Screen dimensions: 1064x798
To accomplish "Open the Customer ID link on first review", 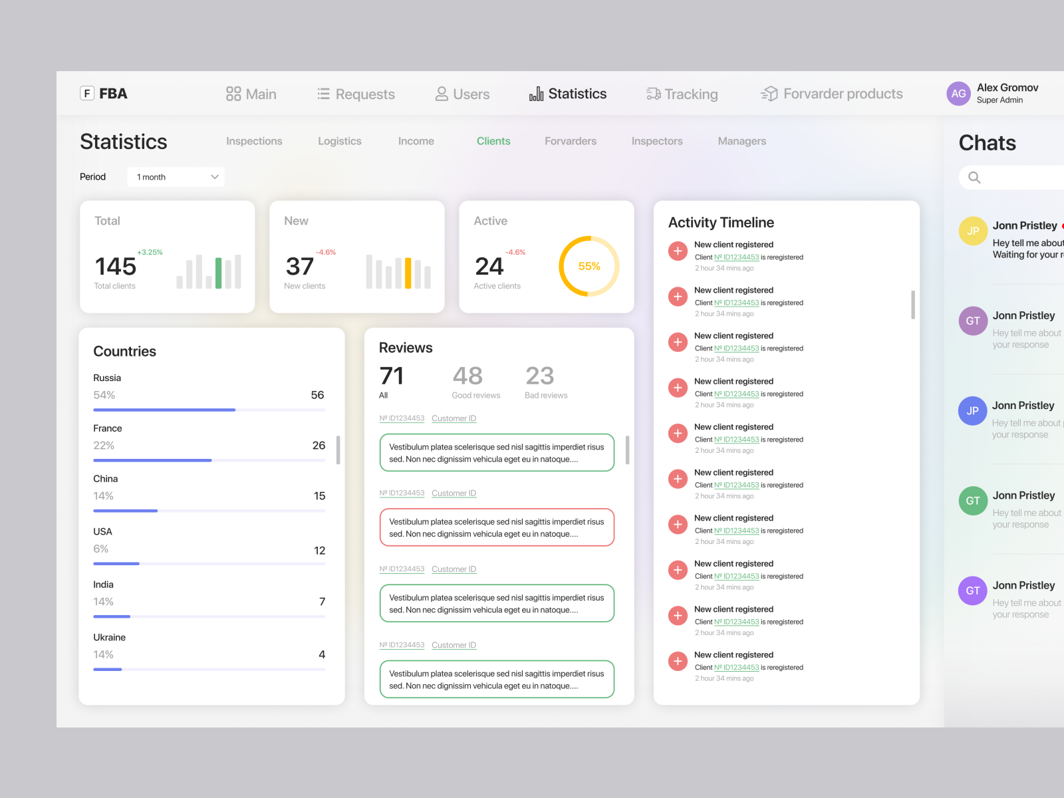I will (454, 418).
